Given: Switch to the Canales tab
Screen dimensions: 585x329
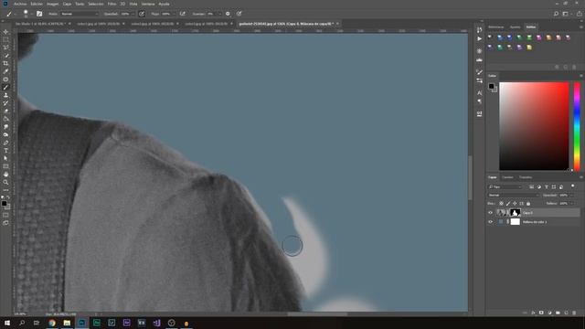Looking at the screenshot, I should pyautogui.click(x=507, y=177).
